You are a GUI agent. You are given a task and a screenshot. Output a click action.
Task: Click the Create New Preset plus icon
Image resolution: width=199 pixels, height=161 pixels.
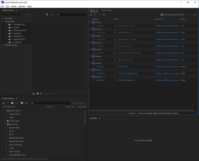[x=3, y=103]
